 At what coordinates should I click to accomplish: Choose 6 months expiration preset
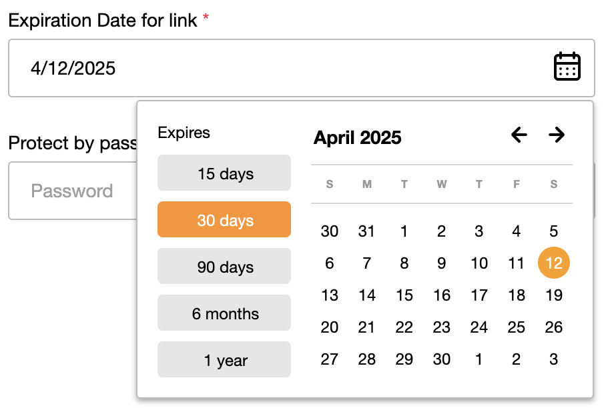pyautogui.click(x=224, y=313)
